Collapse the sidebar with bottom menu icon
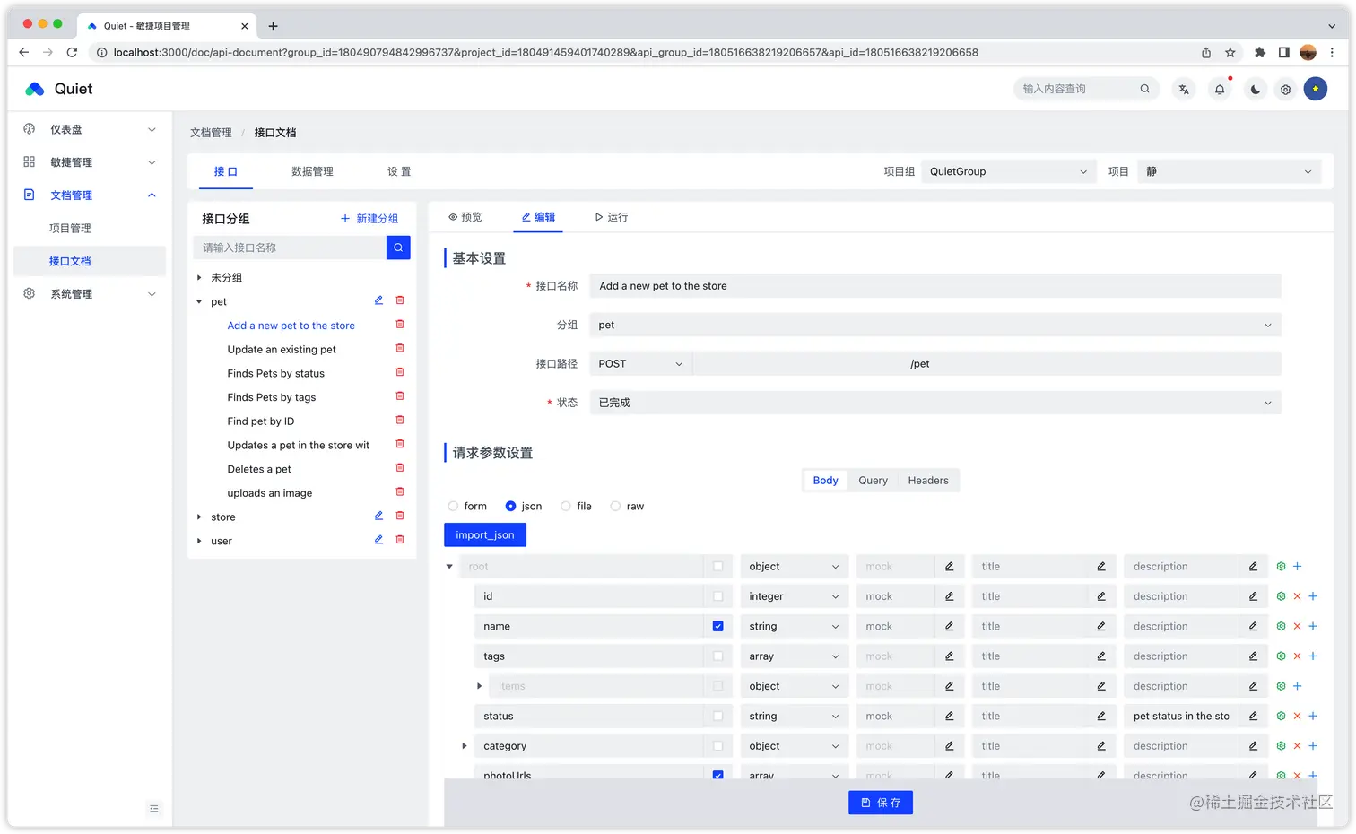Viewport: 1356px width, 834px height. coord(154,809)
